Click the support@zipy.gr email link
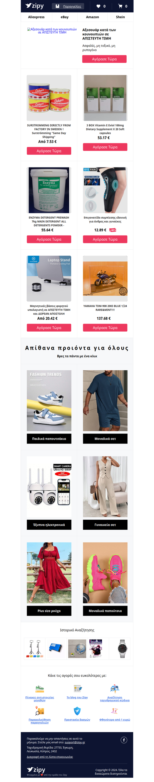This screenshot has width=154, height=782. click(75, 742)
